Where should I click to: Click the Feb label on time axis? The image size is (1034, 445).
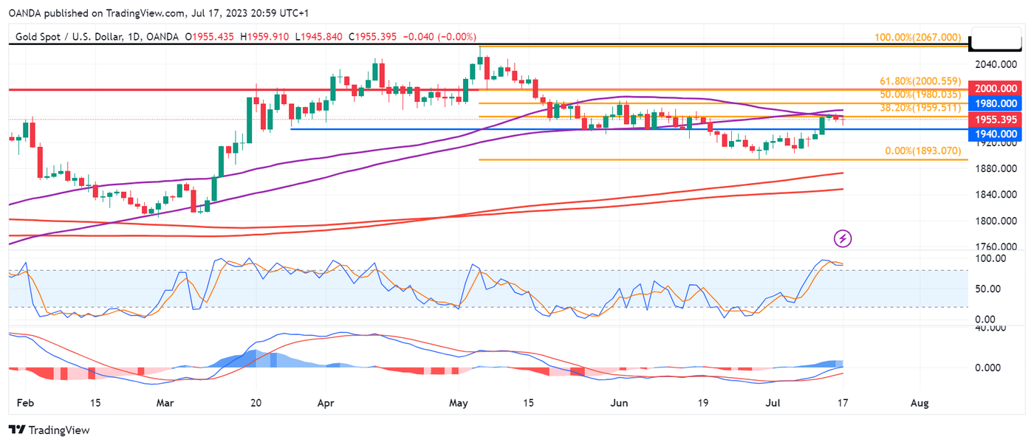23,404
